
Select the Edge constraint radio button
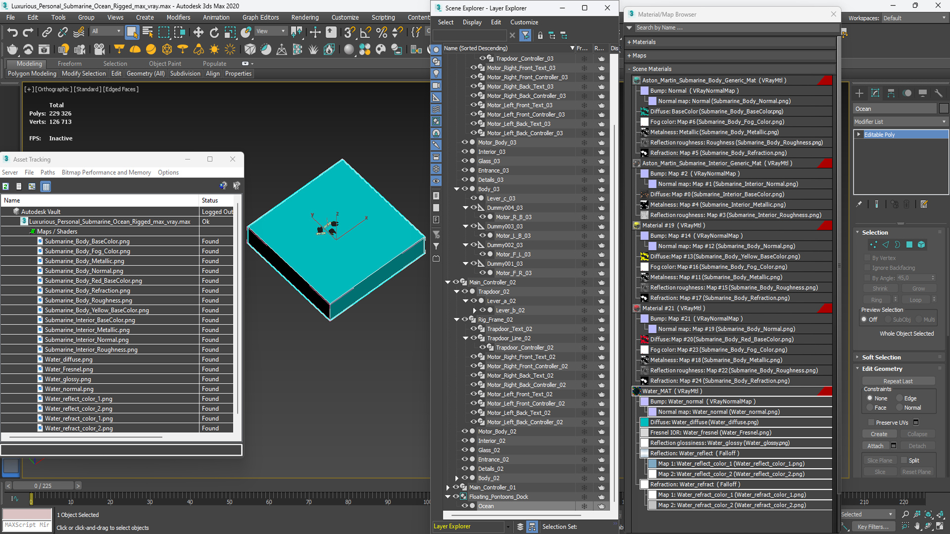click(x=899, y=398)
